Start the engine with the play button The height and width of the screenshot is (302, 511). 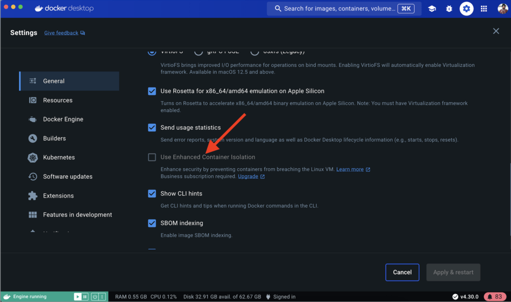pos(77,297)
